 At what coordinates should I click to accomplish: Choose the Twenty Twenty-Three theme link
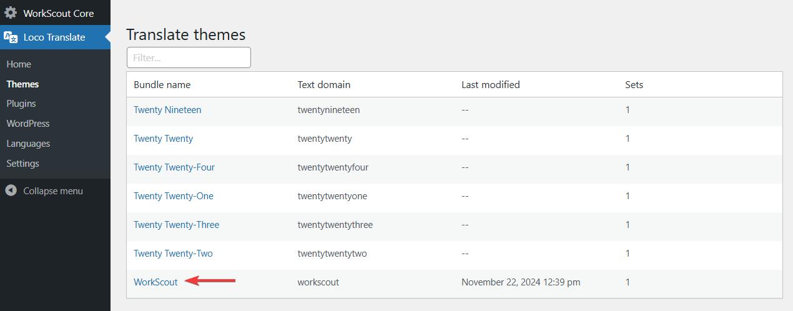tap(177, 225)
